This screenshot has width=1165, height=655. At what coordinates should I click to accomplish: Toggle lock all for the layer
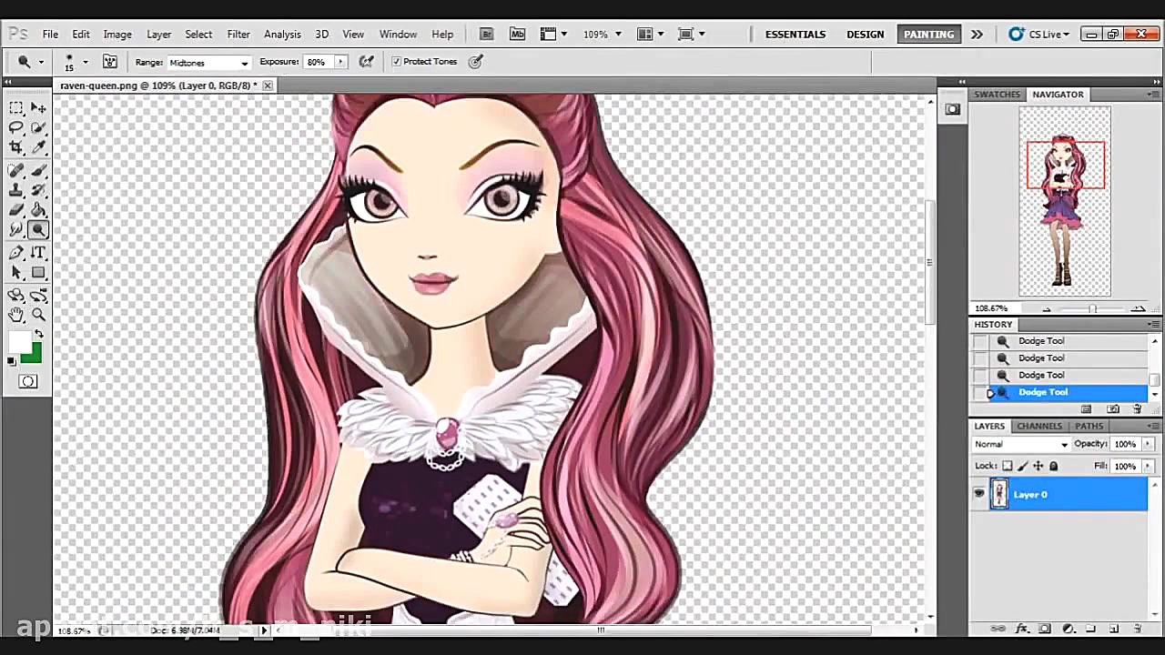1053,466
